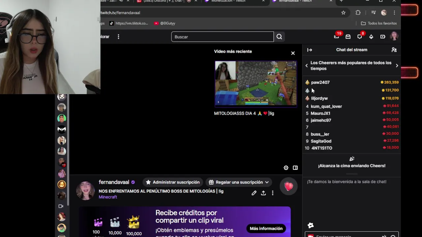Click the Más información button

coord(266,228)
